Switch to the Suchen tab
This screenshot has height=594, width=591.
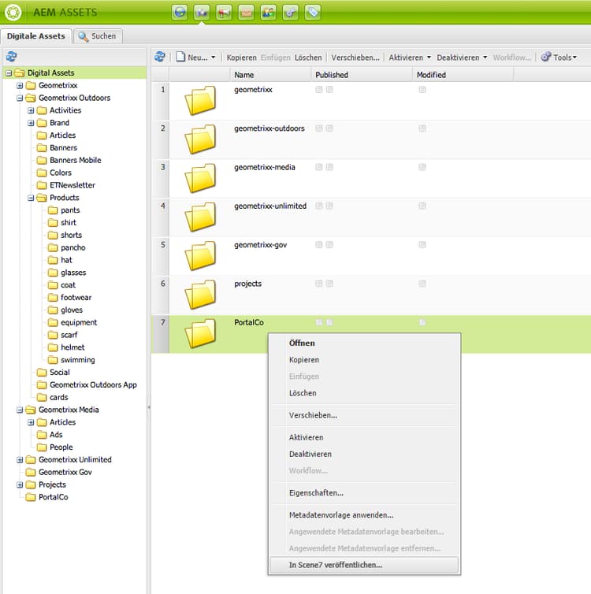coord(98,36)
